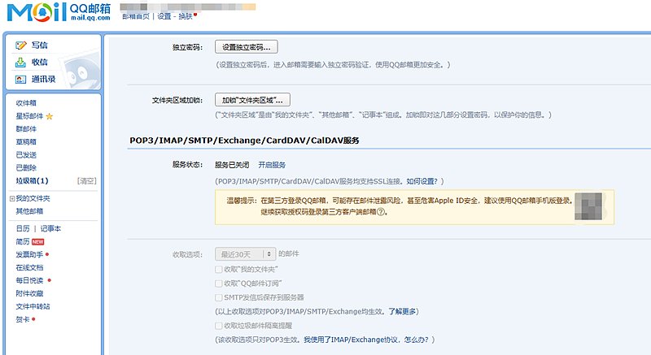Open the 最近30天 dropdown
This screenshot has height=355, width=651.
pyautogui.click(x=245, y=253)
